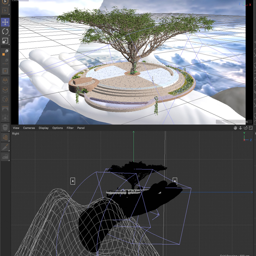Click the viewport rotate camera icon
The width and height of the screenshot is (256, 256).
tap(245, 128)
